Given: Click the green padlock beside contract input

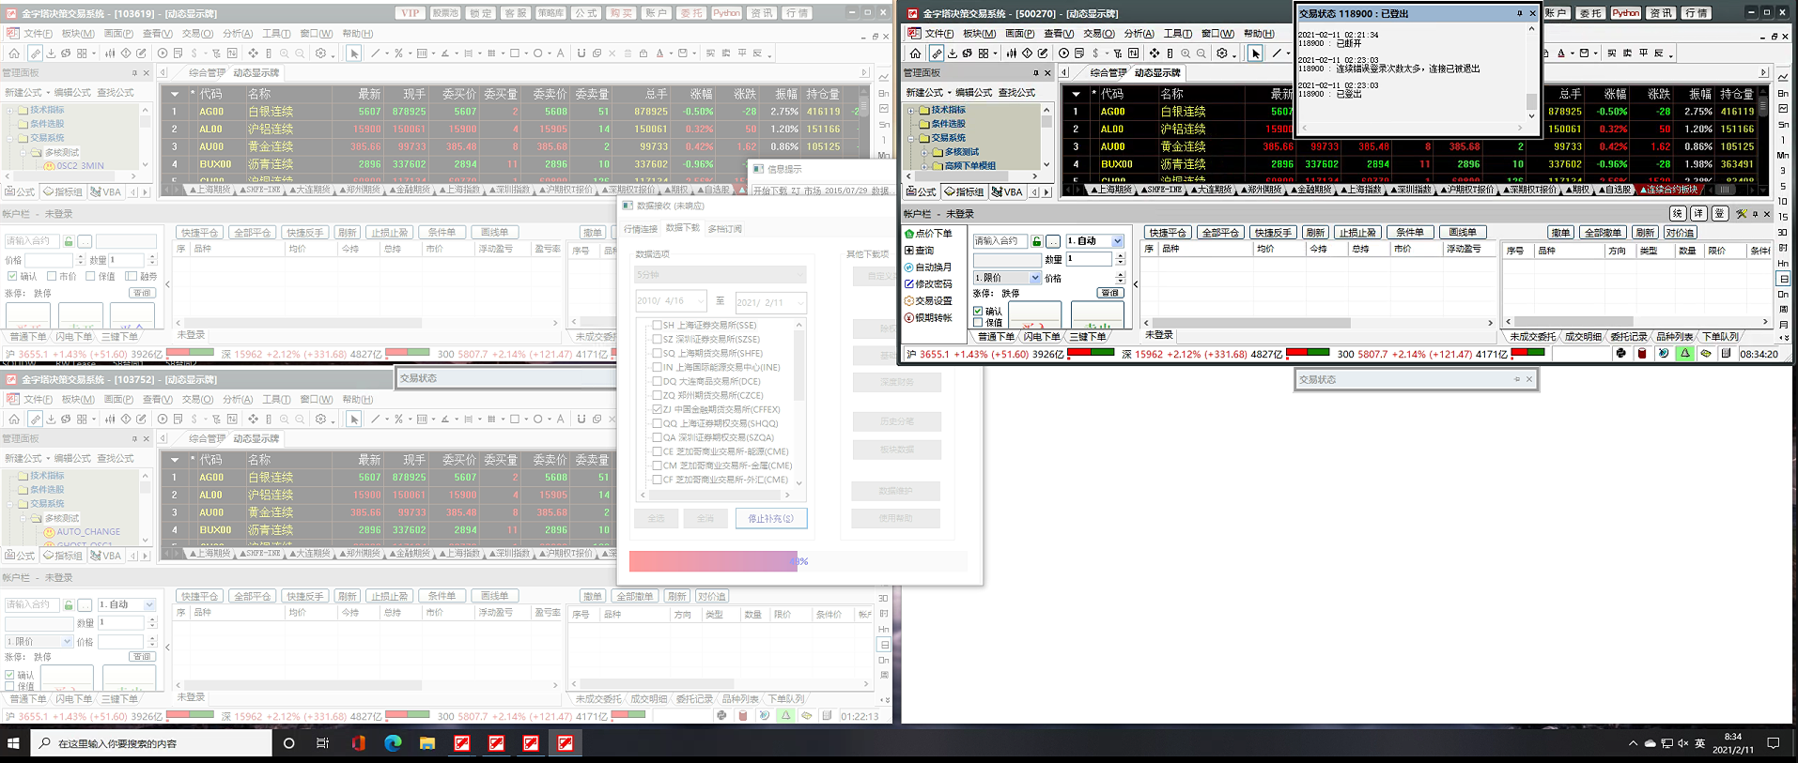Looking at the screenshot, I should [x=1036, y=242].
